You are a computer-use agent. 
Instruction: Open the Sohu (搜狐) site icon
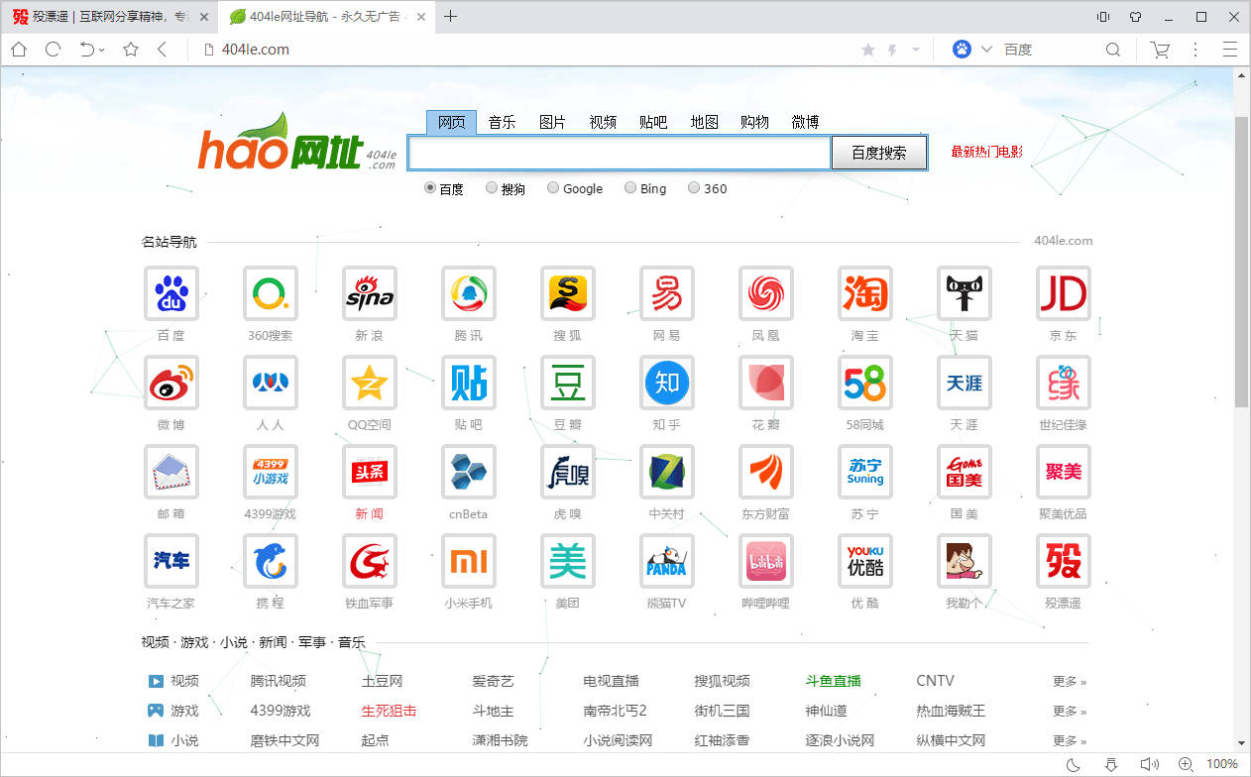568,293
